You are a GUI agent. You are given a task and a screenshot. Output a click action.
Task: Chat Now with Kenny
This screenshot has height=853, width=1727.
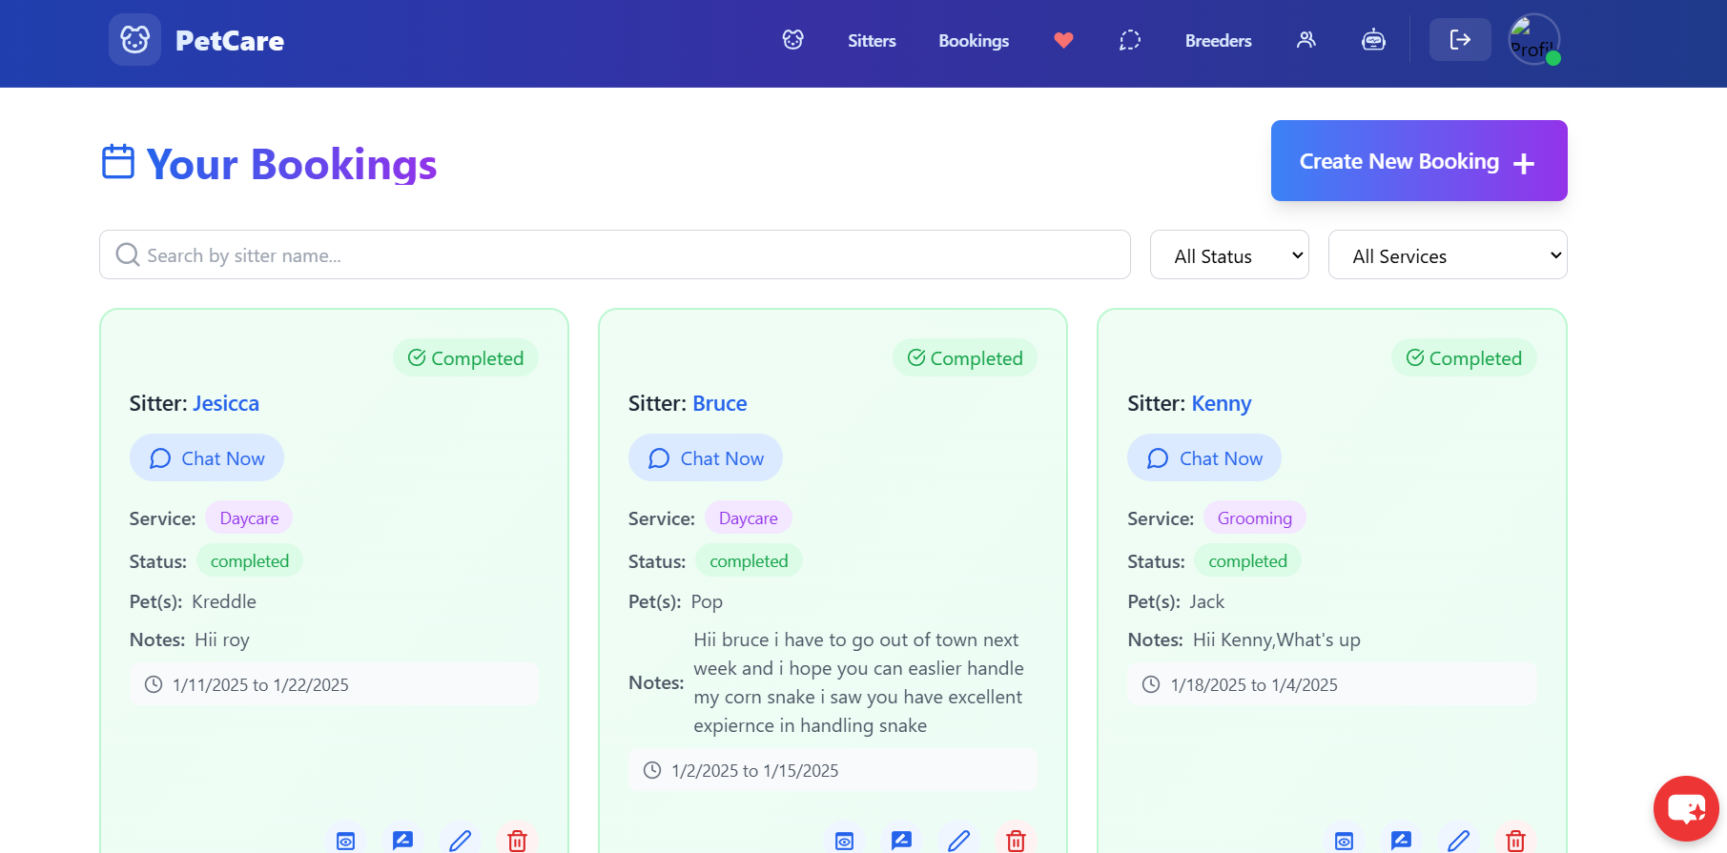point(1204,458)
